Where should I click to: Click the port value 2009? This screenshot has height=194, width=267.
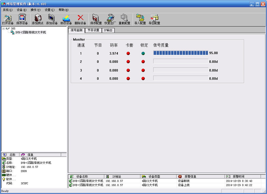point(23,171)
